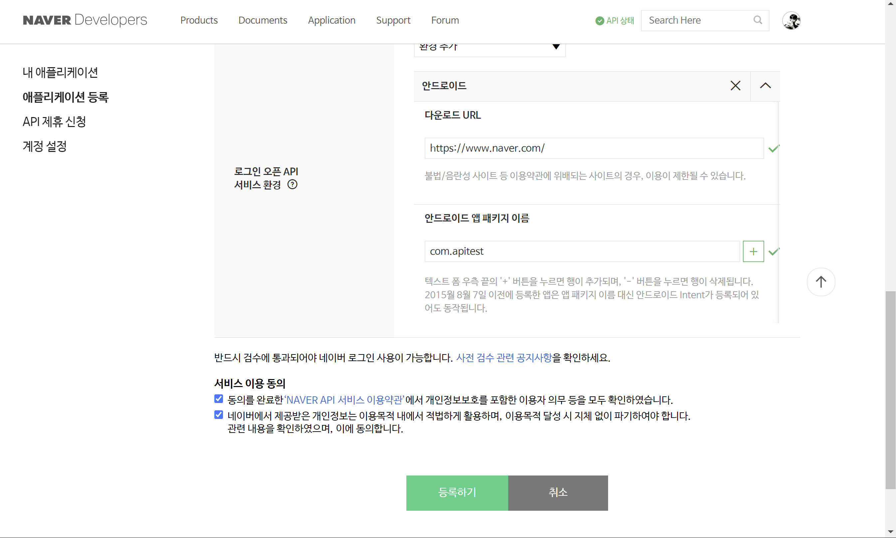Viewport: 896px width, 538px height.
Task: Click the 서비스 이용 동의 heading
Action: tap(250, 384)
